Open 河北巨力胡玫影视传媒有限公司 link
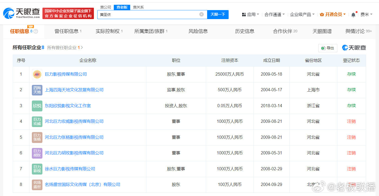The width and height of the screenshot is (379, 196). point(74,153)
